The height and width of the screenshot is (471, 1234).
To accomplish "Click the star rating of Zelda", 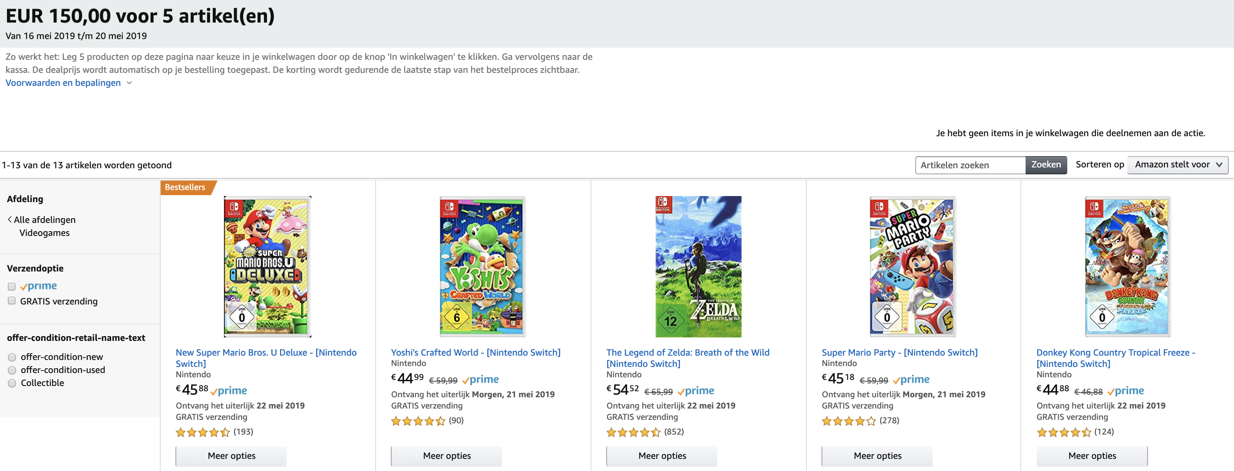I will click(633, 432).
